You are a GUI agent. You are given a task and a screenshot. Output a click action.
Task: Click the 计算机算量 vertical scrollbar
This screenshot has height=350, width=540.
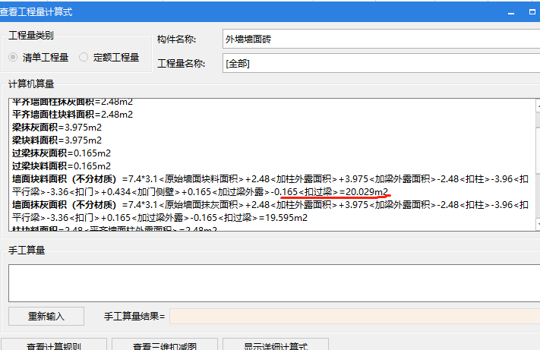click(538, 165)
